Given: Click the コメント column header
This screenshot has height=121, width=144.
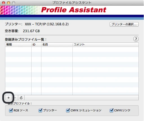Looking at the screenshot, I should (x=105, y=45).
